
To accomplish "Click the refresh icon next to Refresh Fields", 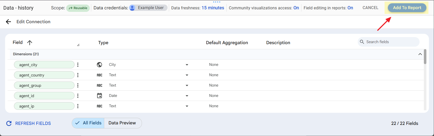I will coord(9,123).
